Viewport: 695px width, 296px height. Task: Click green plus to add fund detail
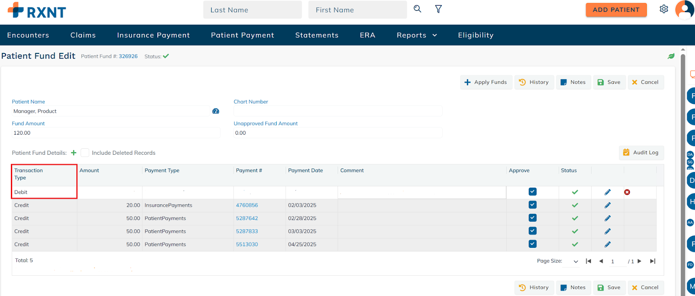pos(74,153)
